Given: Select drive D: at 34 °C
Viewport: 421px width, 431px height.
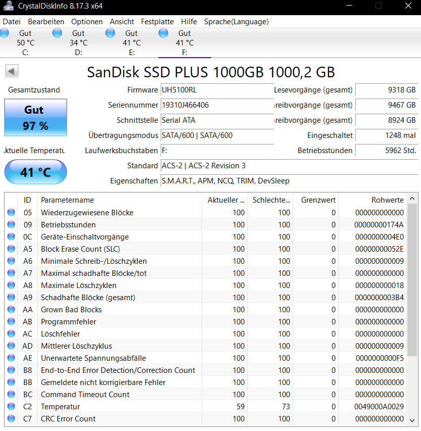Looking at the screenshot, I should click(78, 42).
